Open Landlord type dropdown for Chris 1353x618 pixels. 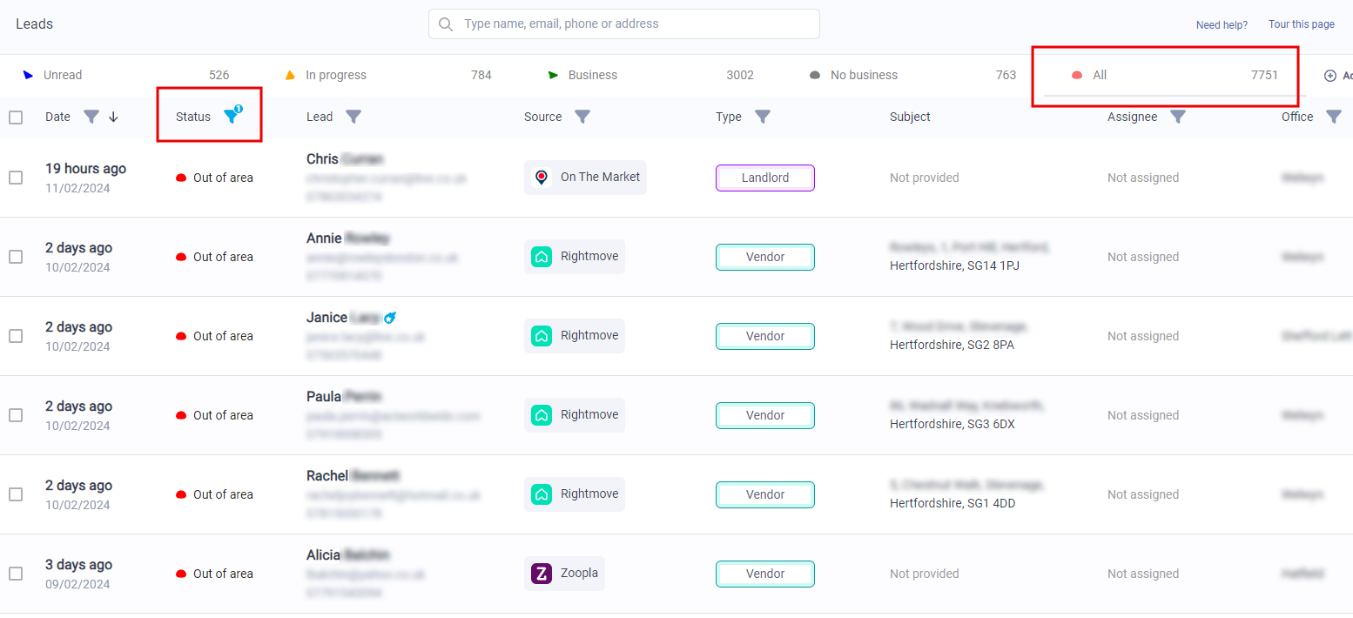(764, 178)
